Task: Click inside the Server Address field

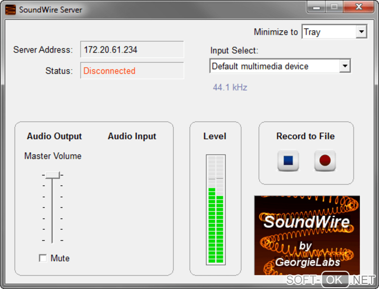Action: [132, 50]
